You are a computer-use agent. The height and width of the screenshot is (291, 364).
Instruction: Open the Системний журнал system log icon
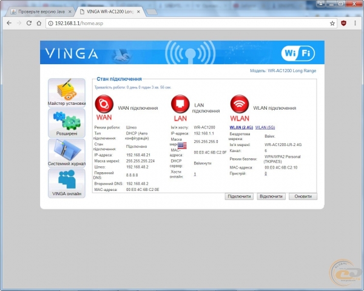click(x=67, y=153)
